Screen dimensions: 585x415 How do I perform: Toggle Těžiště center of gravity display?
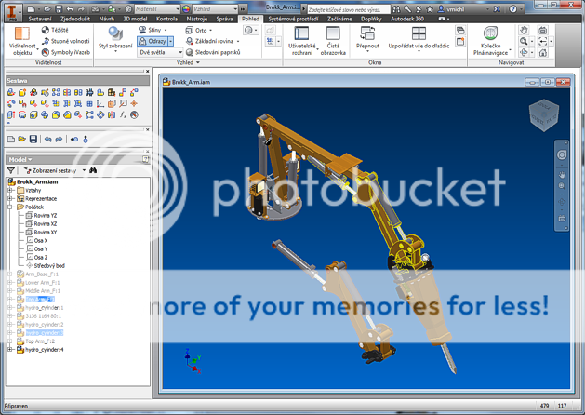[55, 30]
